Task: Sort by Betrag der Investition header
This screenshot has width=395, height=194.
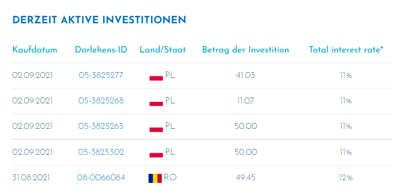Action: point(245,50)
